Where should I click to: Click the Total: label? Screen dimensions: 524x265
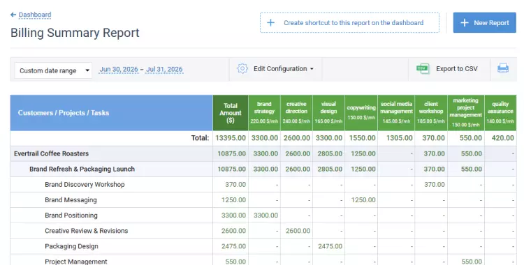[x=200, y=138]
